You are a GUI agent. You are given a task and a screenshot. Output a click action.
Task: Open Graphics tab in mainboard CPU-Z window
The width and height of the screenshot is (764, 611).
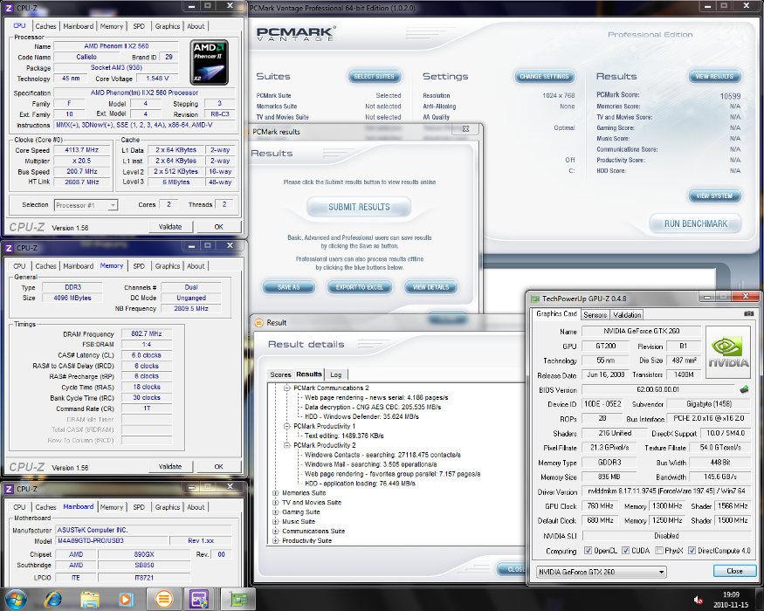pyautogui.click(x=167, y=507)
